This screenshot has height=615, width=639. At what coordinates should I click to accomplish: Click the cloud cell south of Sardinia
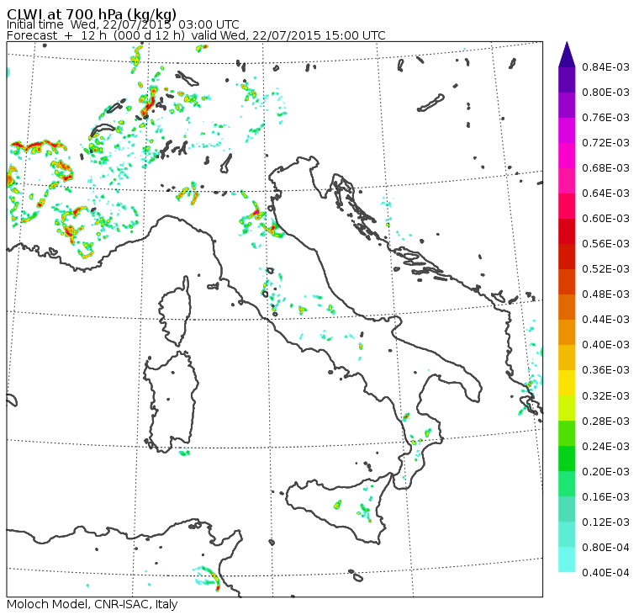point(184,453)
